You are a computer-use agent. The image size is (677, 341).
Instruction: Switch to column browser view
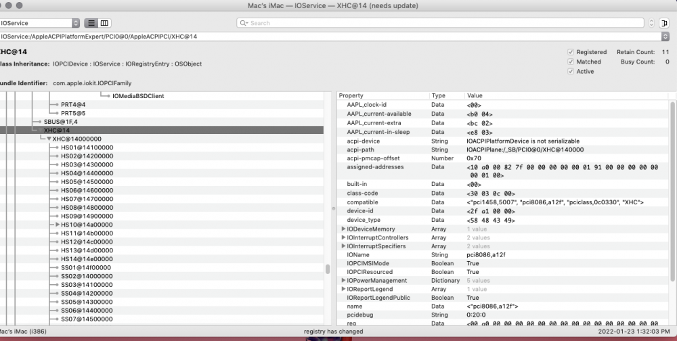(x=104, y=23)
